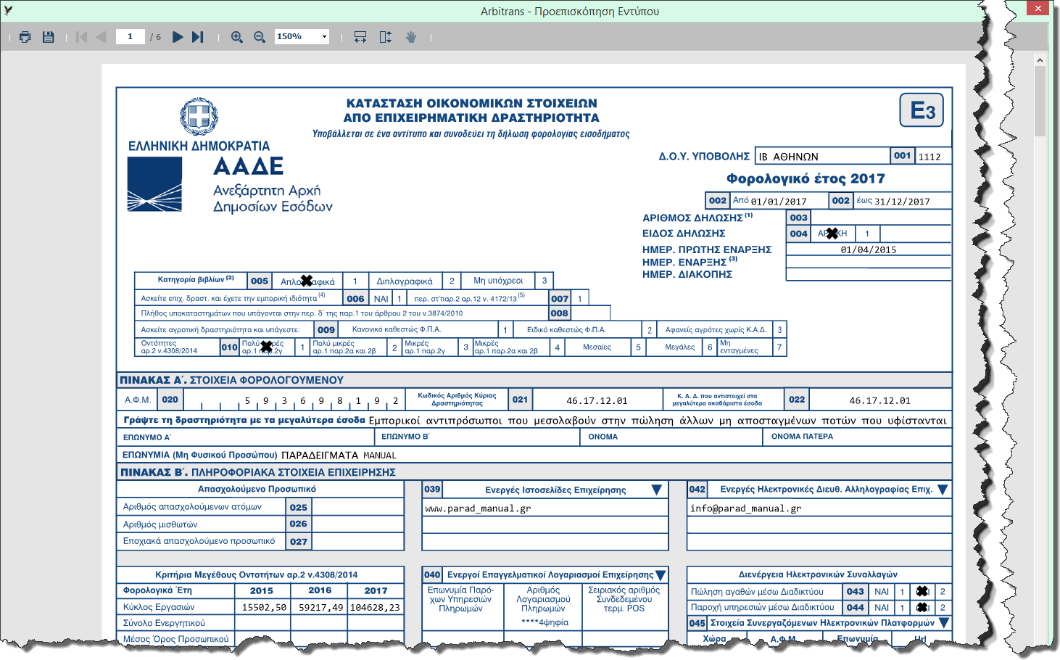Toggle the X mark in field 043 row
The width and height of the screenshot is (1060, 660).
(x=922, y=592)
